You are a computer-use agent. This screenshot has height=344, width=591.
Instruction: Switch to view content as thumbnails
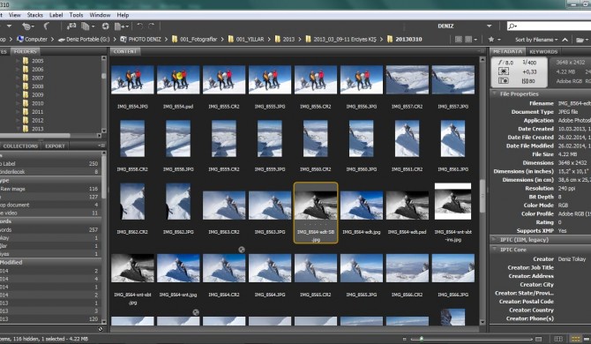pyautogui.click(x=575, y=339)
